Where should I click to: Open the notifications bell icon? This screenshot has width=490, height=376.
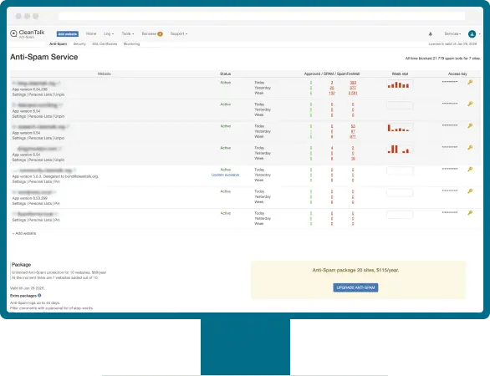(431, 33)
